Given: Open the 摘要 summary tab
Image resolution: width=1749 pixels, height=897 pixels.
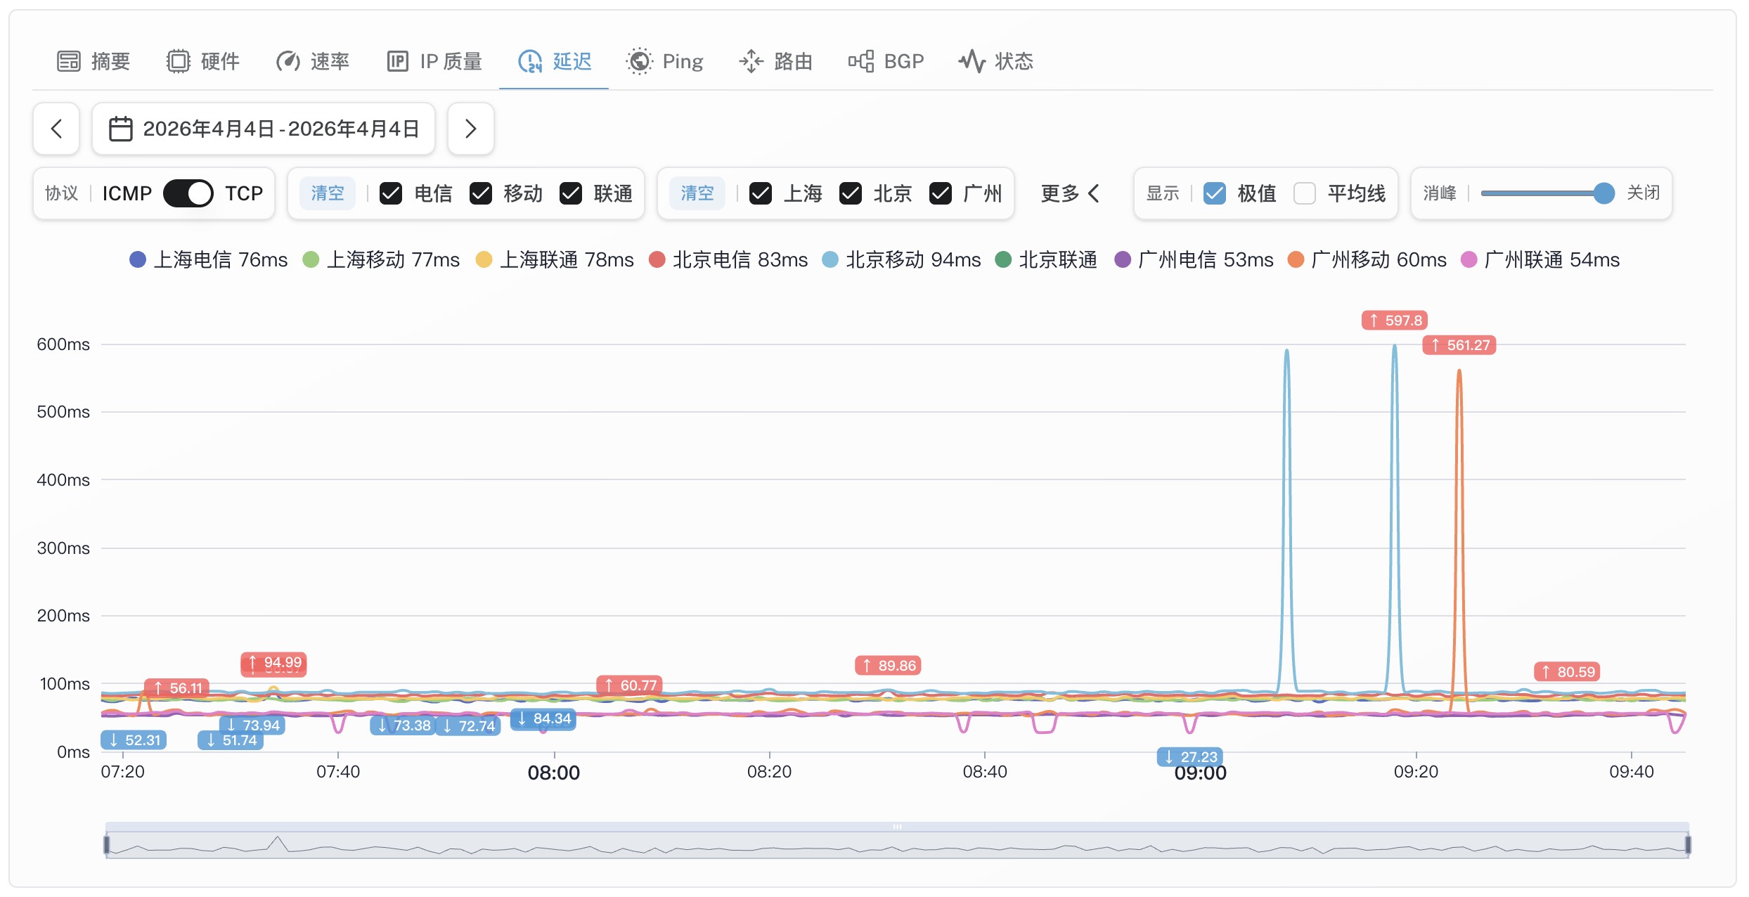Looking at the screenshot, I should tap(93, 62).
